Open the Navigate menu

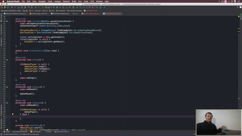(42, 2)
